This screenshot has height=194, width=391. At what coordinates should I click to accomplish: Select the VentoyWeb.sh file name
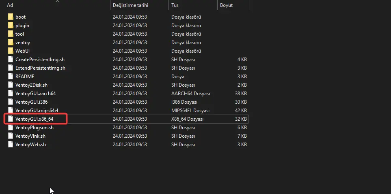[x=31, y=145]
